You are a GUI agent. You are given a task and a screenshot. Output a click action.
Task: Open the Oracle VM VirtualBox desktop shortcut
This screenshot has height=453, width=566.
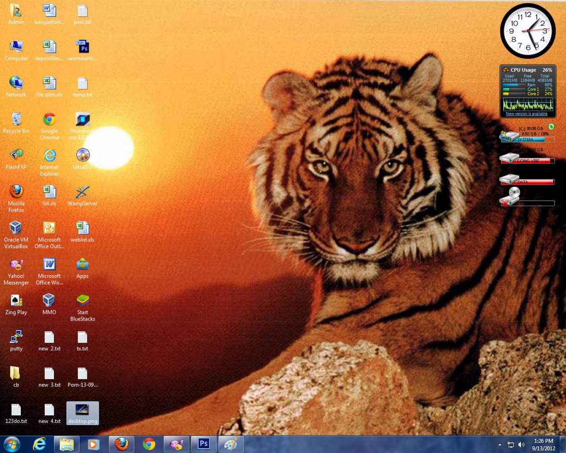click(16, 228)
